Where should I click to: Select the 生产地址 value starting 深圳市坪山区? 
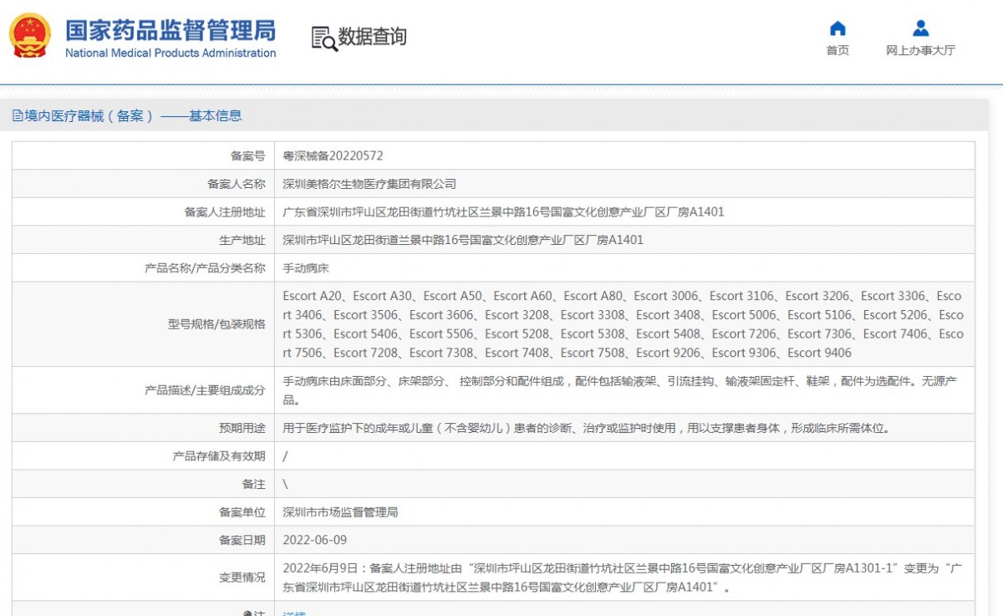tap(463, 240)
